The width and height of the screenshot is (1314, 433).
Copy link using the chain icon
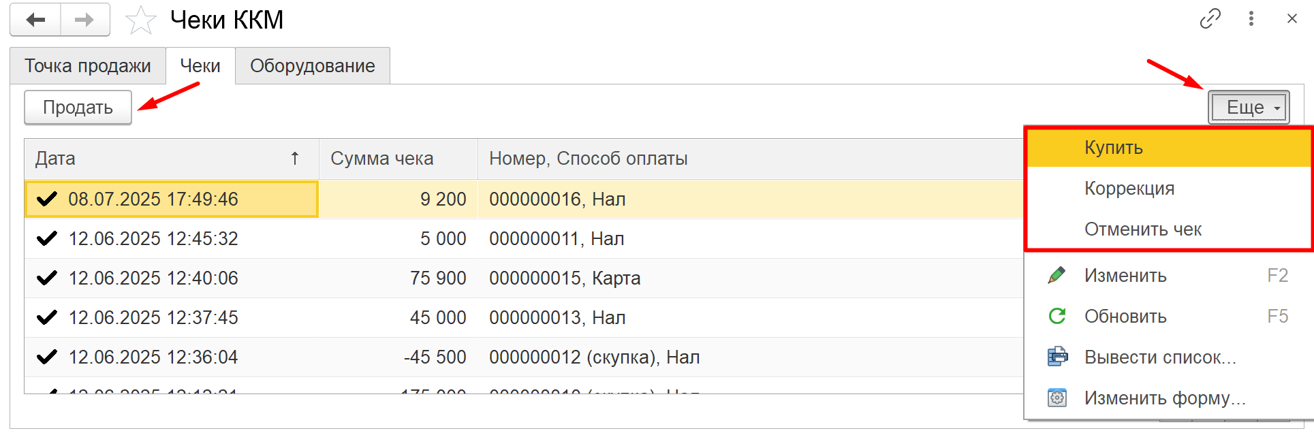click(1210, 19)
